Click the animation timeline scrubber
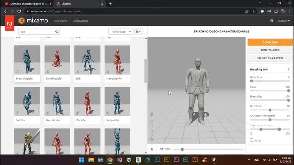 pos(182,149)
